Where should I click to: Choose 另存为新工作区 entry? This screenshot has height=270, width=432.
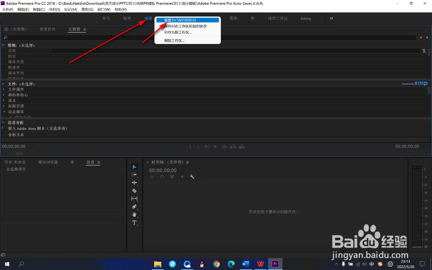pos(187,32)
